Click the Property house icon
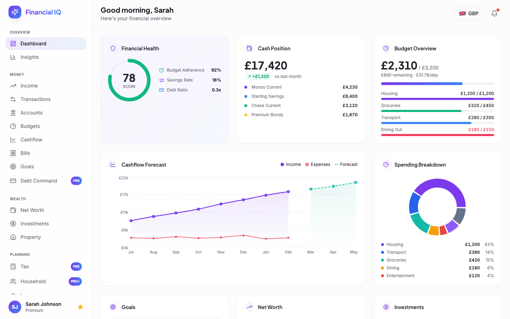Viewport: 510px width, 319px height. tap(13, 237)
